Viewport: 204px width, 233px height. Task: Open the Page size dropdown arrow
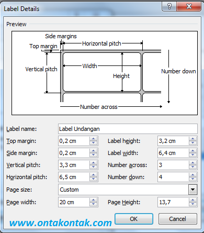(x=193, y=190)
